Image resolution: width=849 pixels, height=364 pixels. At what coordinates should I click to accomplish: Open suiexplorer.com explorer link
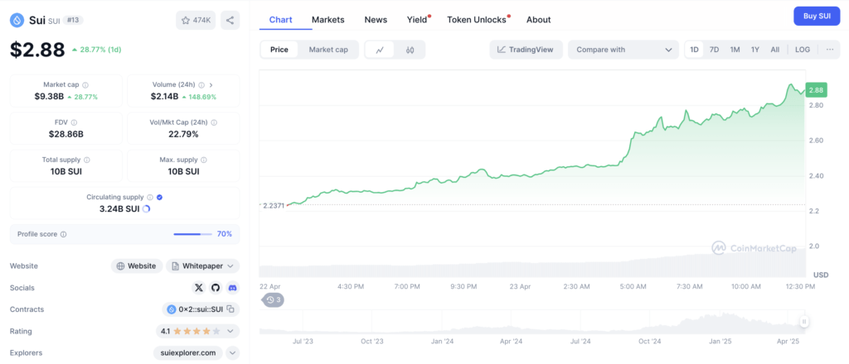[188, 353]
